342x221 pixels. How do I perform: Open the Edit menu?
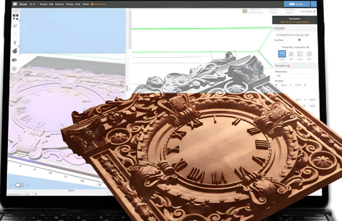point(51,4)
